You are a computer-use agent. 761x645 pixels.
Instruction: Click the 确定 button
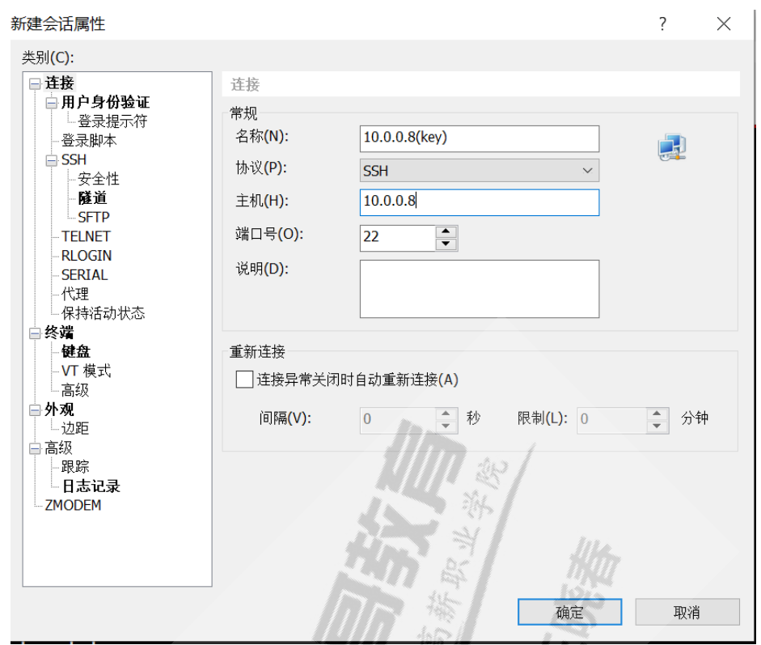(570, 612)
